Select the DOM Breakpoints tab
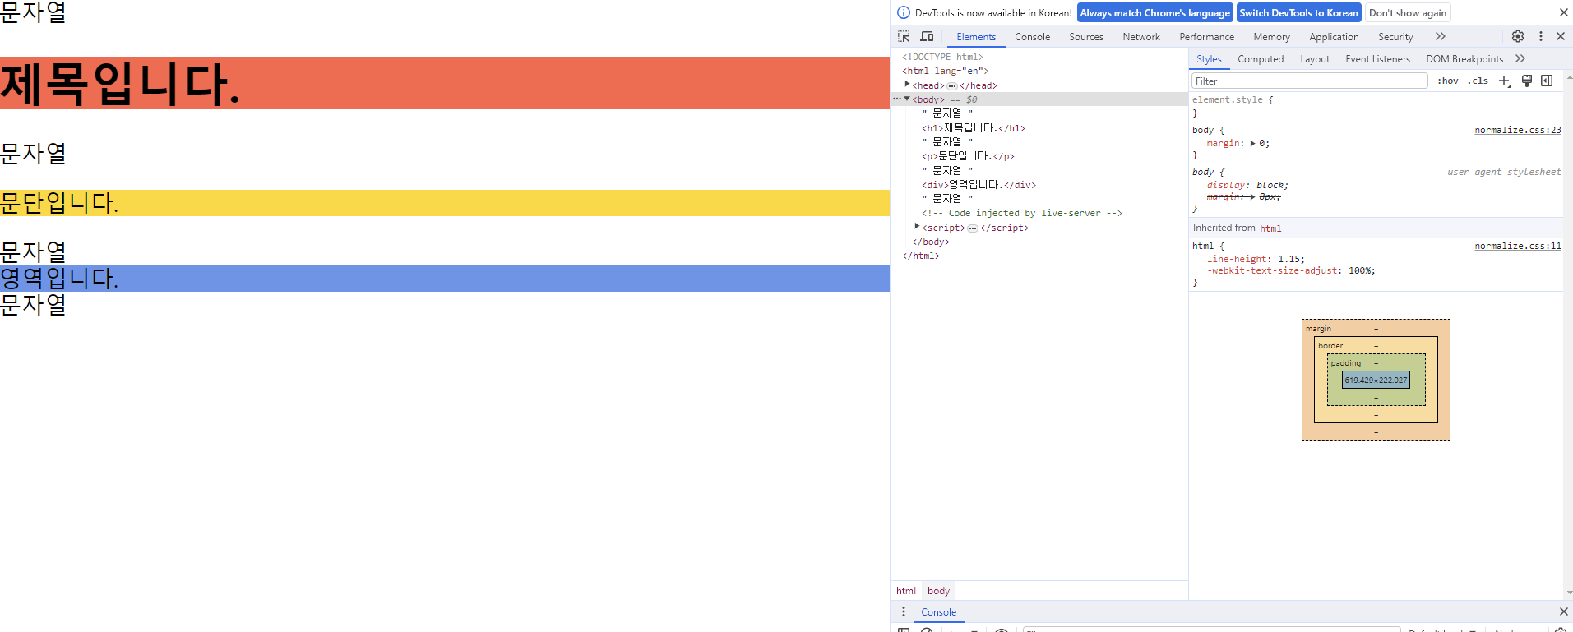Viewport: 1573px width, 632px height. click(1464, 59)
